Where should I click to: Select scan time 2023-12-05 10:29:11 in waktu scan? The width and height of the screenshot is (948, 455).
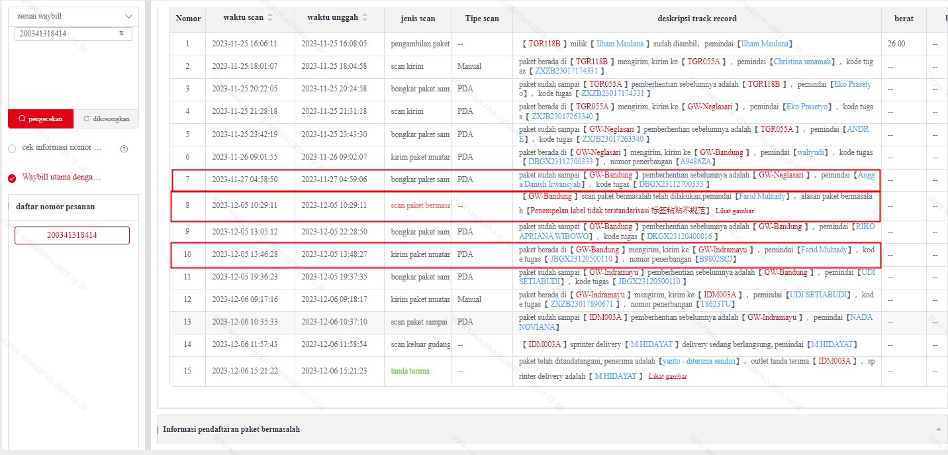point(244,205)
